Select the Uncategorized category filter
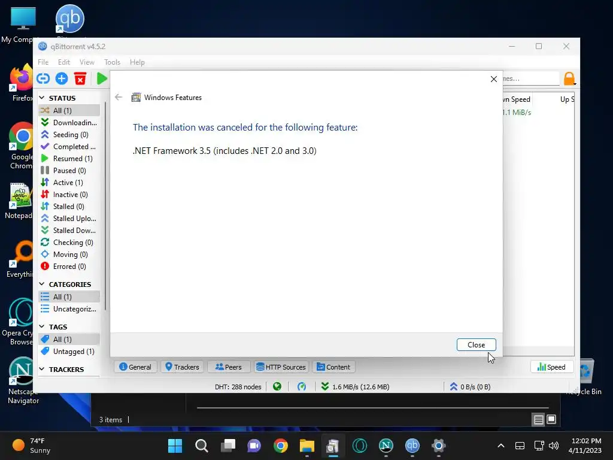Screen dimensions: 613x460 pyautogui.click(x=69, y=309)
